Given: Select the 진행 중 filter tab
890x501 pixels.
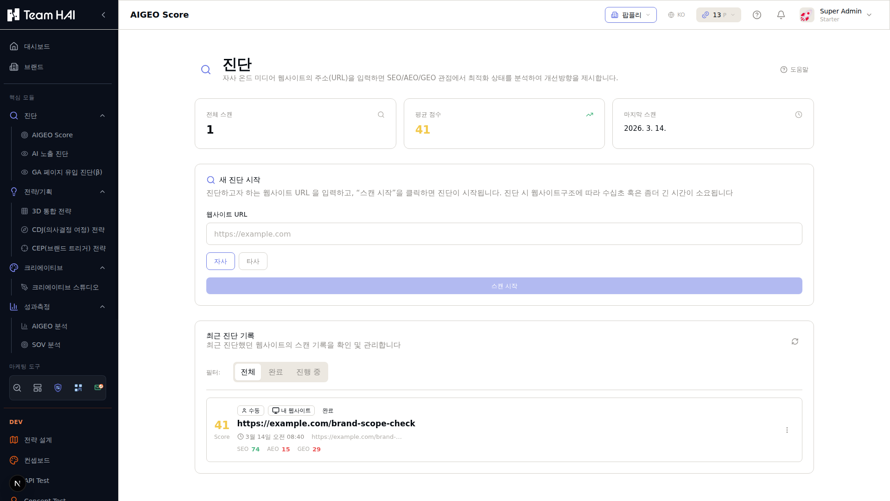Looking at the screenshot, I should pyautogui.click(x=308, y=372).
